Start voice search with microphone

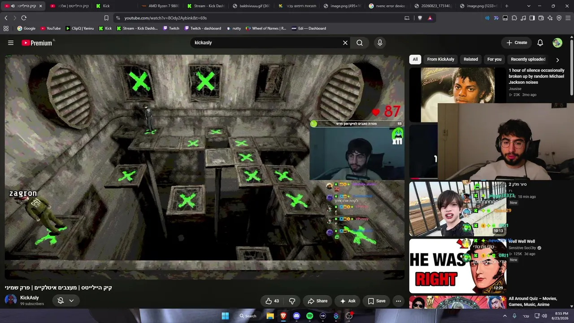pyautogui.click(x=380, y=43)
